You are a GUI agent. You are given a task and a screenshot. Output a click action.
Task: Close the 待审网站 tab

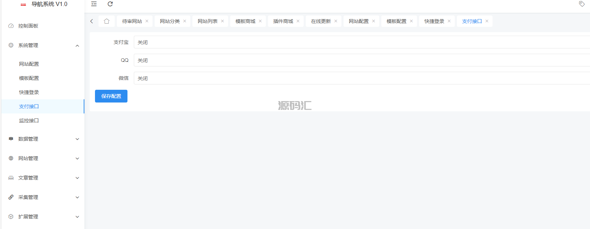click(147, 21)
